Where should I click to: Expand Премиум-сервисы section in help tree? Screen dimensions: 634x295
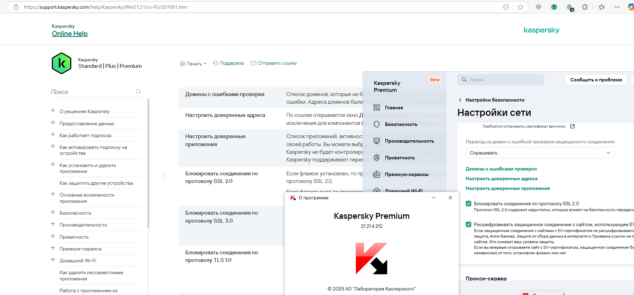point(53,248)
